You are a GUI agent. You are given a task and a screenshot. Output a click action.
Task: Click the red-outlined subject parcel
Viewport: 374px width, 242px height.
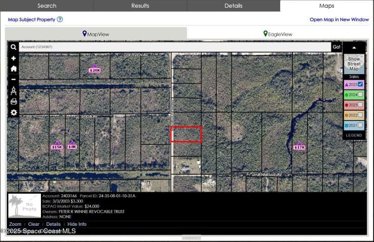point(186,135)
